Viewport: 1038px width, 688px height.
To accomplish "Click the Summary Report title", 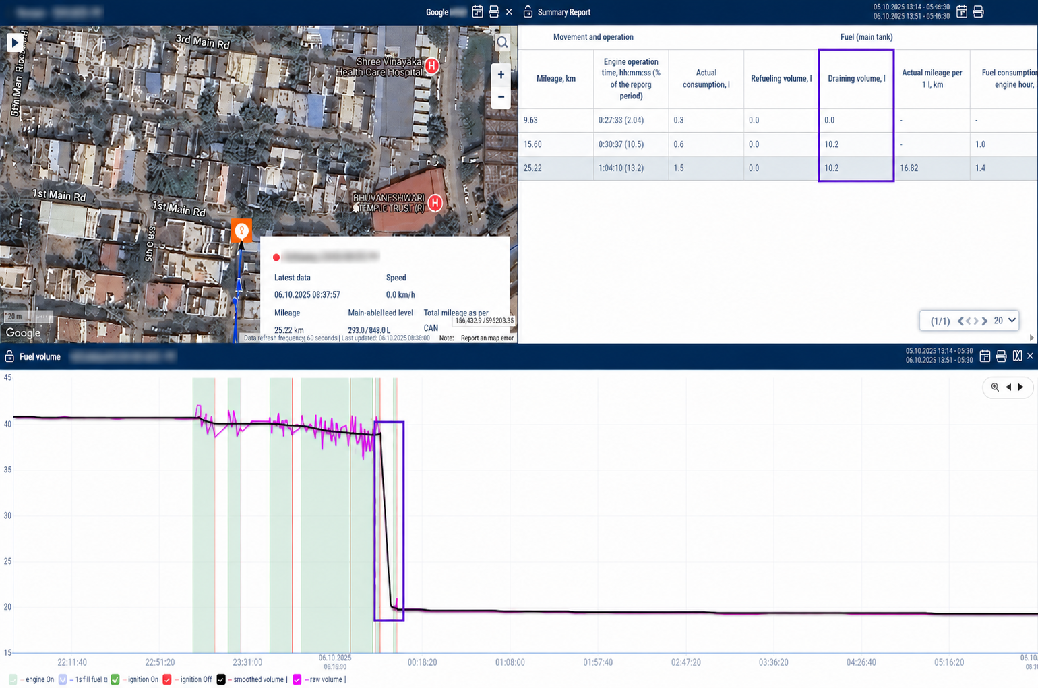I will pyautogui.click(x=564, y=12).
